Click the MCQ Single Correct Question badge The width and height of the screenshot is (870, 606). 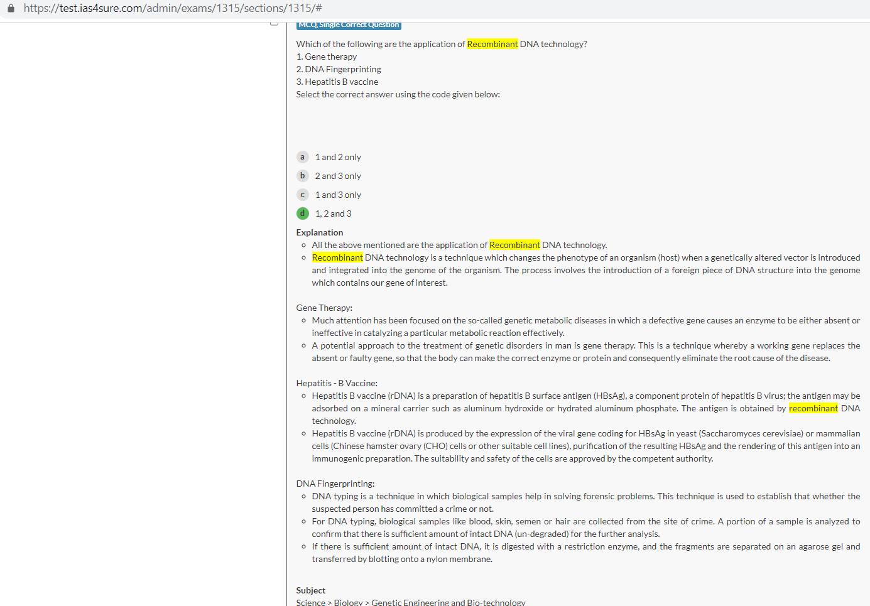(349, 25)
